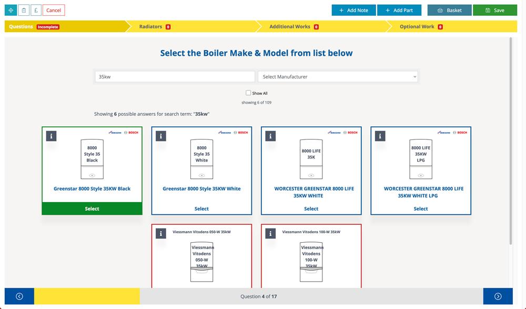Show info for Greenstar 8000 Style 35KW White
The height and width of the screenshot is (309, 526).
[160, 136]
